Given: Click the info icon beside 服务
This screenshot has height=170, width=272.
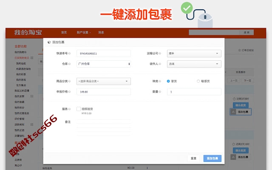Looking at the screenshot, I should tap(69, 109).
